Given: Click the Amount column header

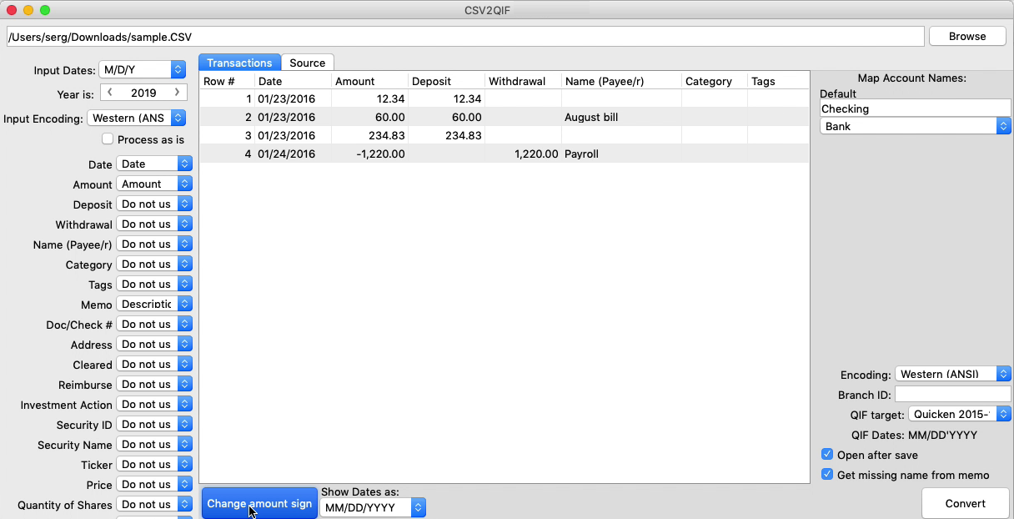Looking at the screenshot, I should tap(369, 81).
